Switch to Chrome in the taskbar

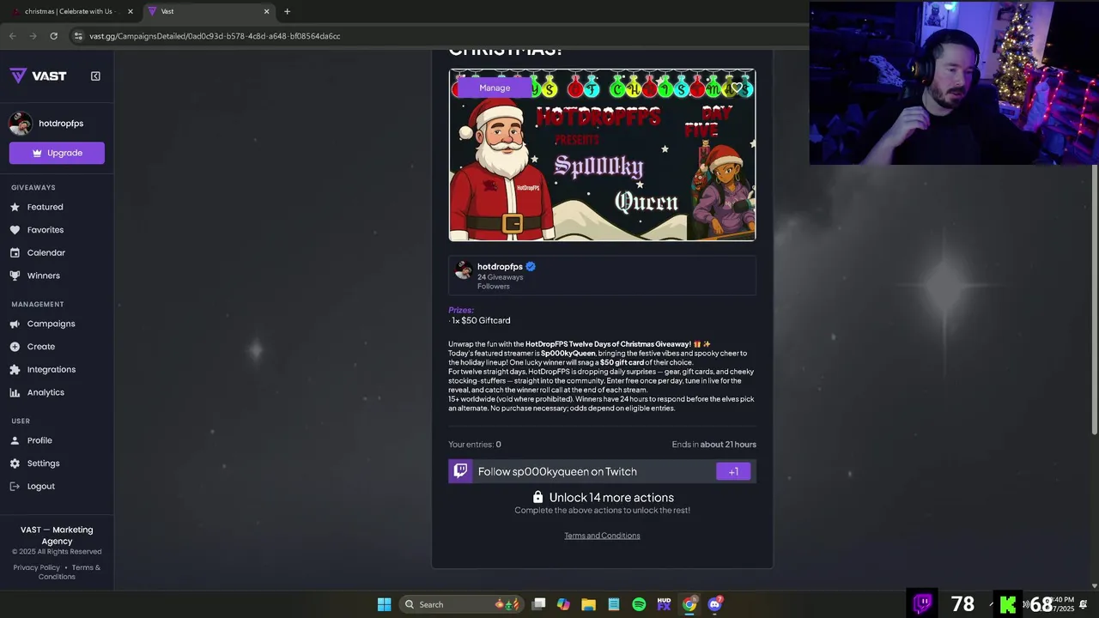[689, 604]
